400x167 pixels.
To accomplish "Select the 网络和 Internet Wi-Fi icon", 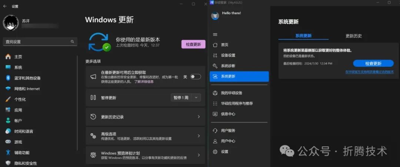I will [8, 89].
